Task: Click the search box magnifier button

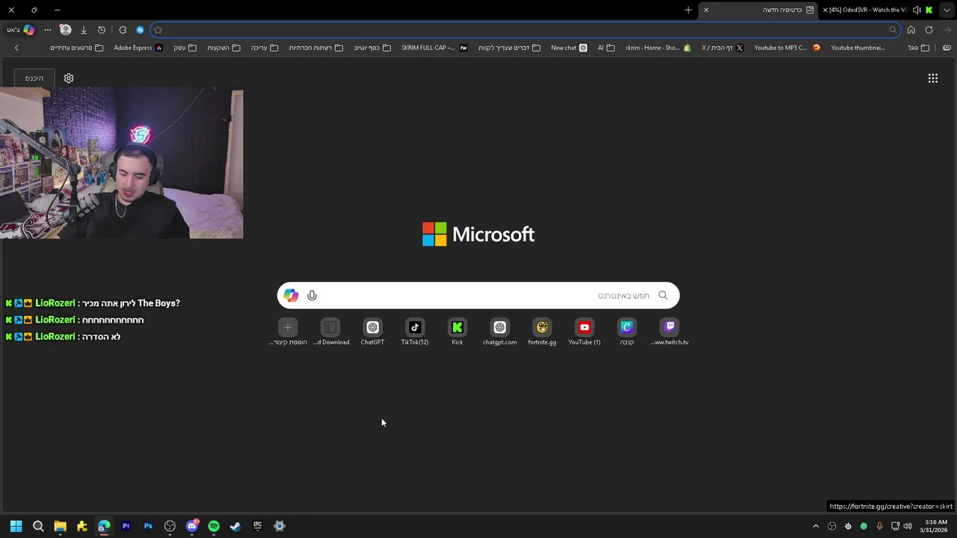Action: coord(663,295)
